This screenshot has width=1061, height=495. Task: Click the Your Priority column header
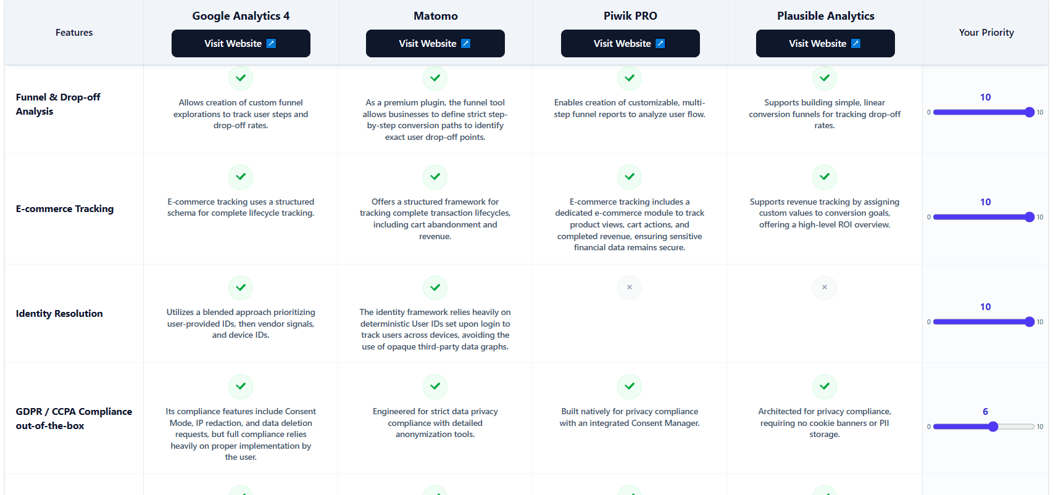(986, 33)
